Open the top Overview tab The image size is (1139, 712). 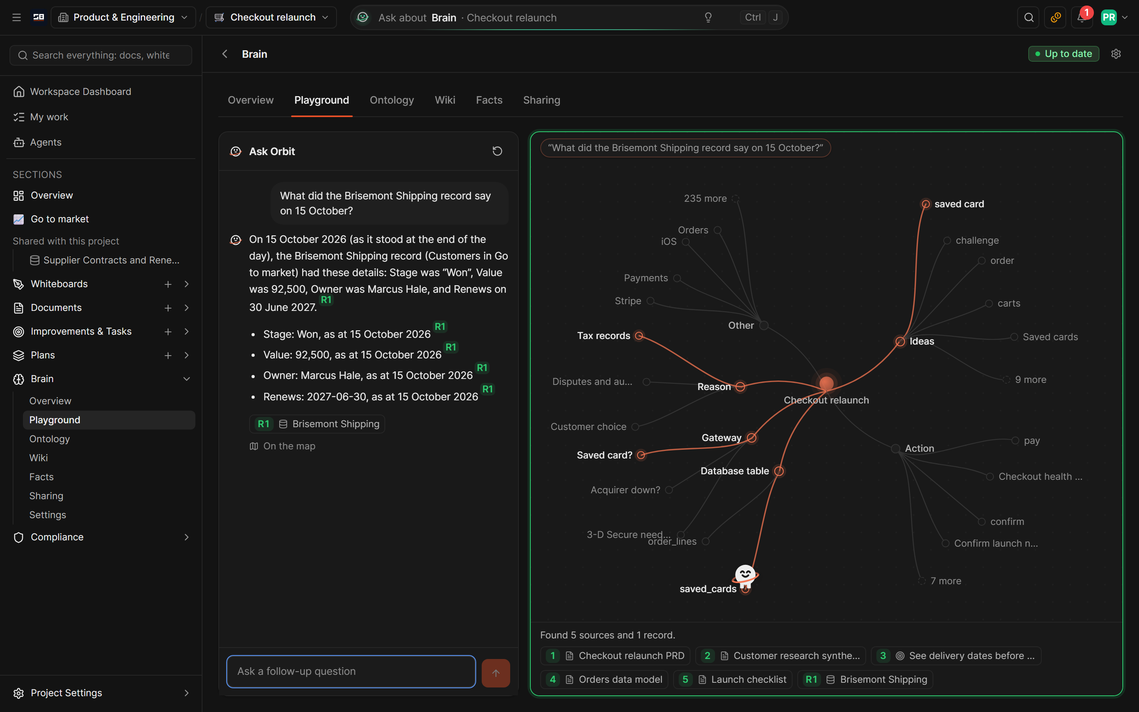[250, 100]
